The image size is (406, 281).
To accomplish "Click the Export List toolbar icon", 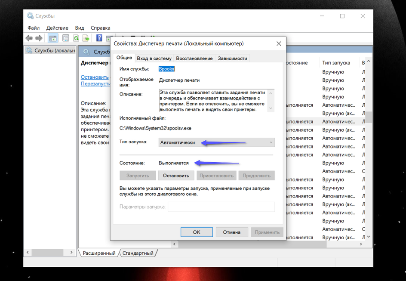I will pos(86,38).
